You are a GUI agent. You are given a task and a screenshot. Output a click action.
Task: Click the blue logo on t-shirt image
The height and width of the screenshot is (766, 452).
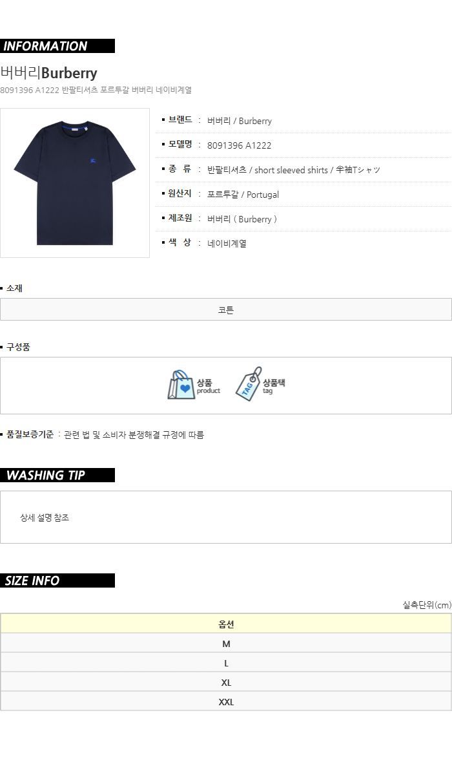(x=93, y=161)
